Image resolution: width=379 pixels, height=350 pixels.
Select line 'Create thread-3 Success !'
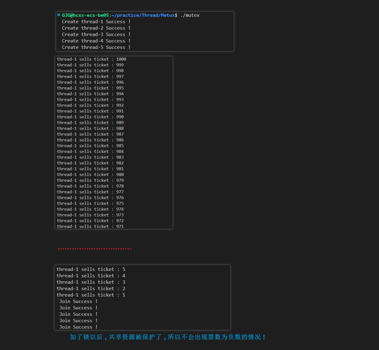tap(96, 35)
